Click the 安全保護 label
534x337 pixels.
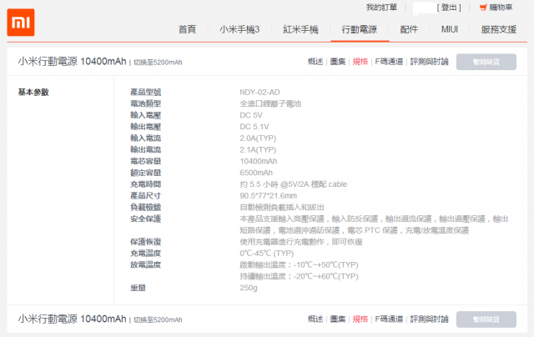(145, 219)
